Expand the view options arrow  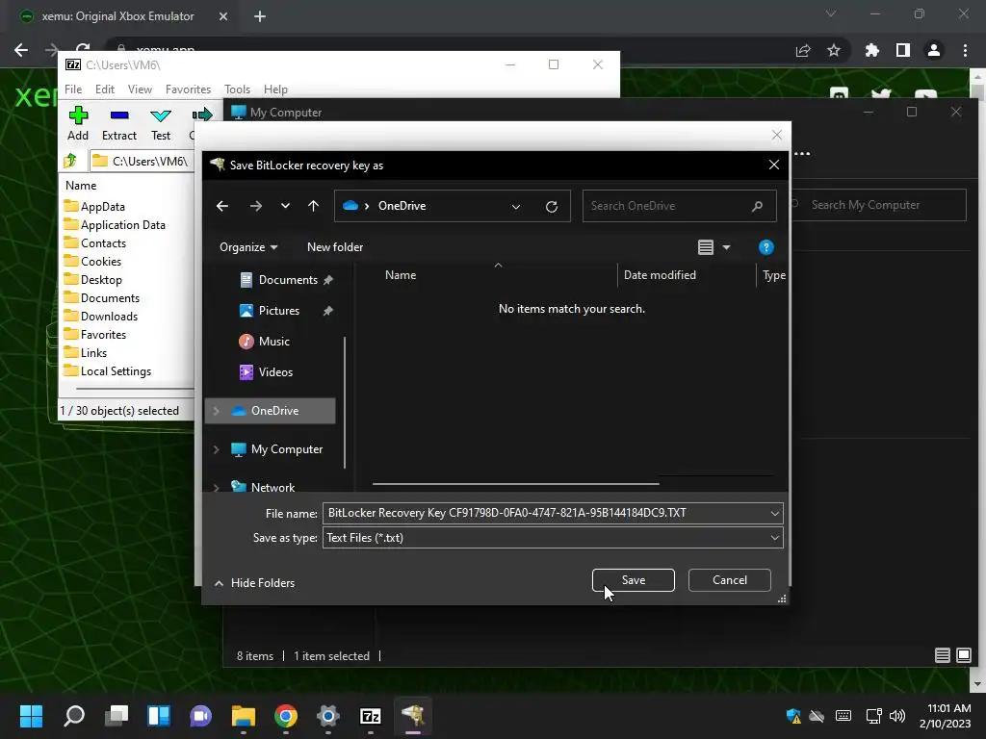tap(726, 247)
